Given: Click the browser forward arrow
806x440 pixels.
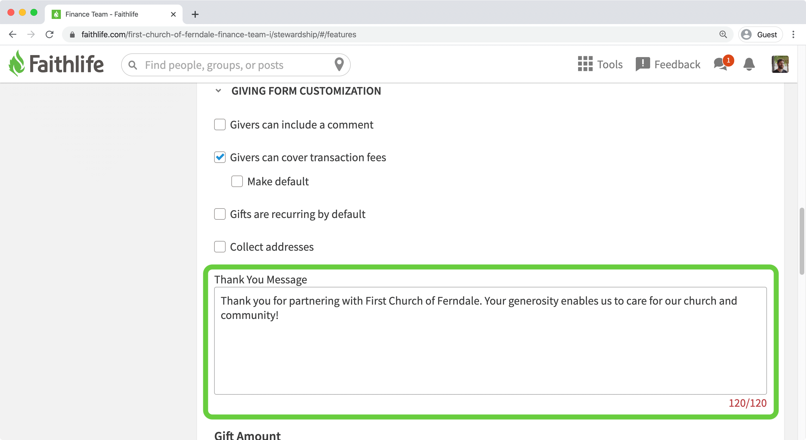Looking at the screenshot, I should pos(31,34).
